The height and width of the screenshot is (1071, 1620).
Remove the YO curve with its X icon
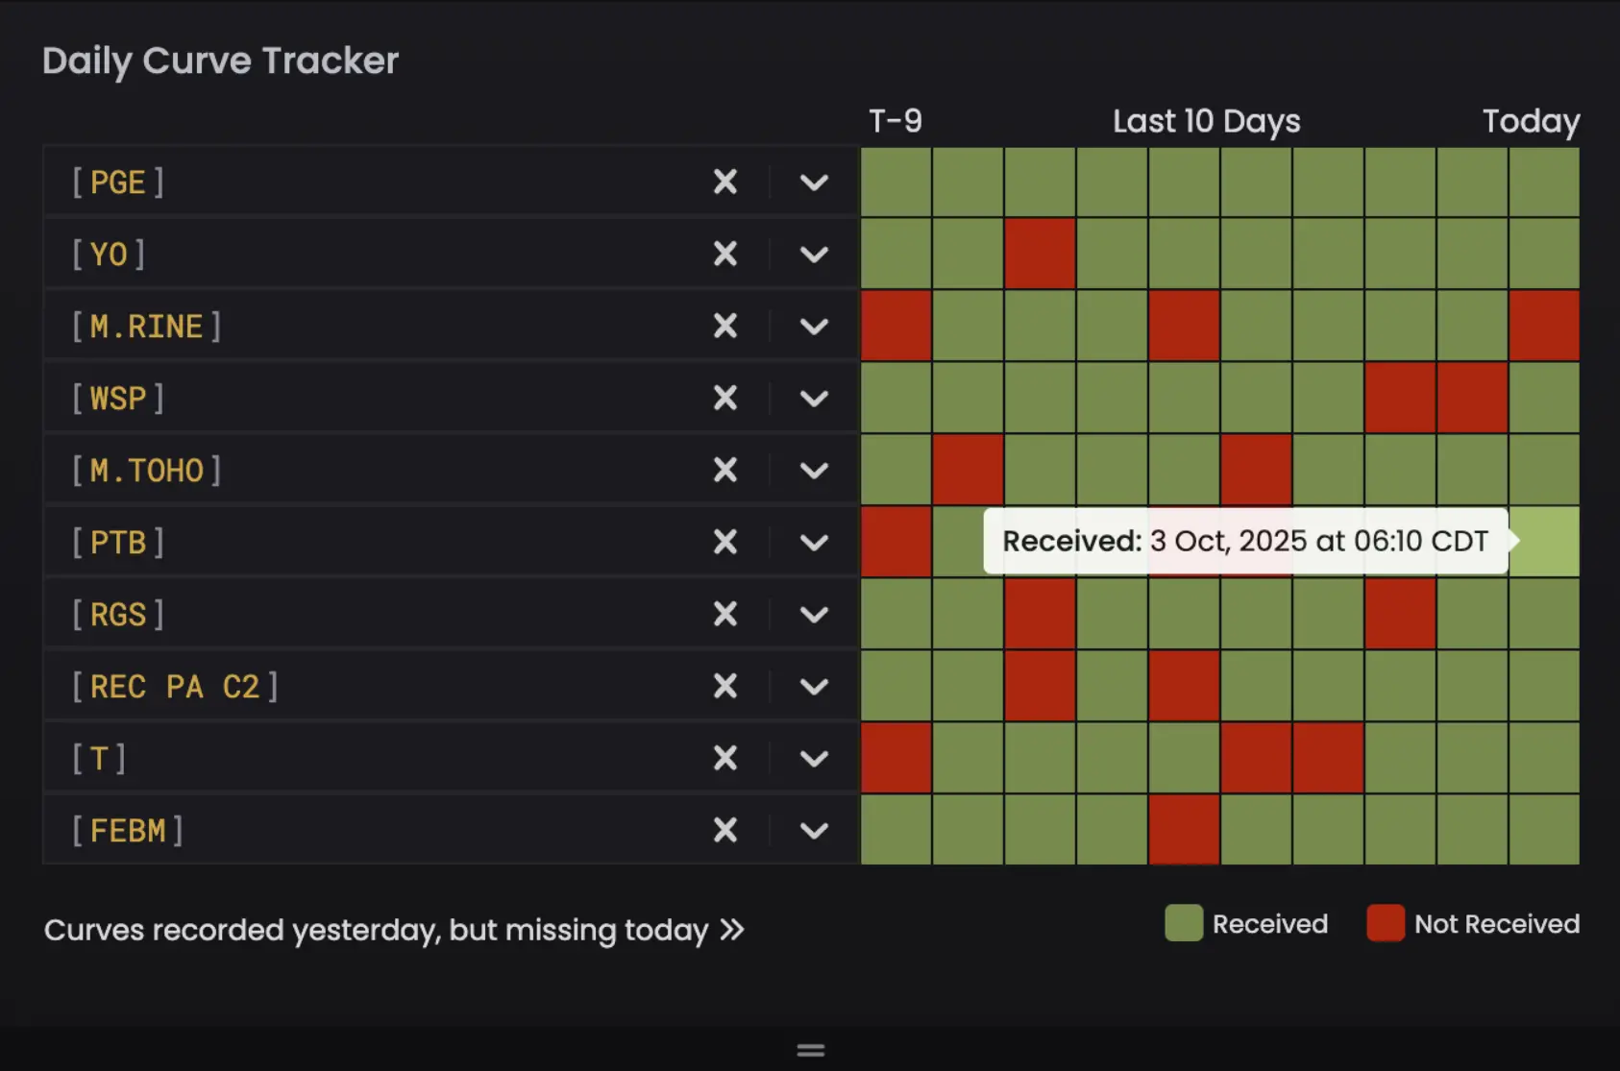coord(725,254)
